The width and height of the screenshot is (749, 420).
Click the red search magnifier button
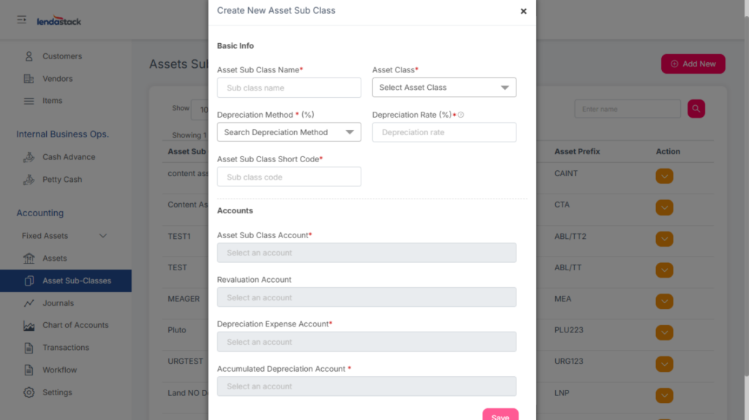point(696,109)
